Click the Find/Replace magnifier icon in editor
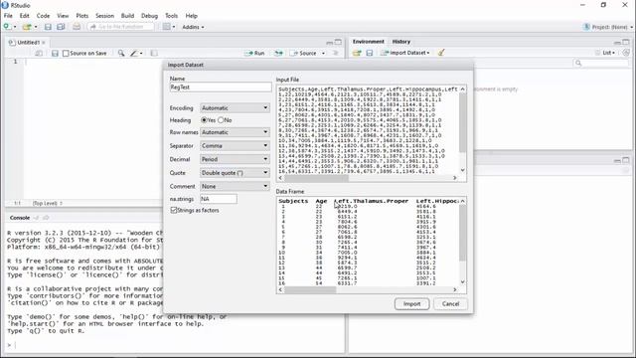The image size is (636, 358). click(x=121, y=53)
